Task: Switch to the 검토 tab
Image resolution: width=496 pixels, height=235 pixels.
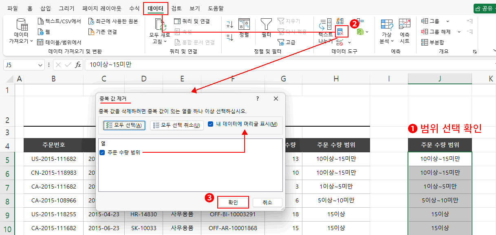Action: (176, 8)
